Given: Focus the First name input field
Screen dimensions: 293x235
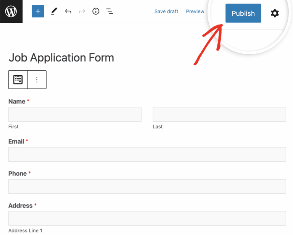Looking at the screenshot, I should (x=75, y=114).
